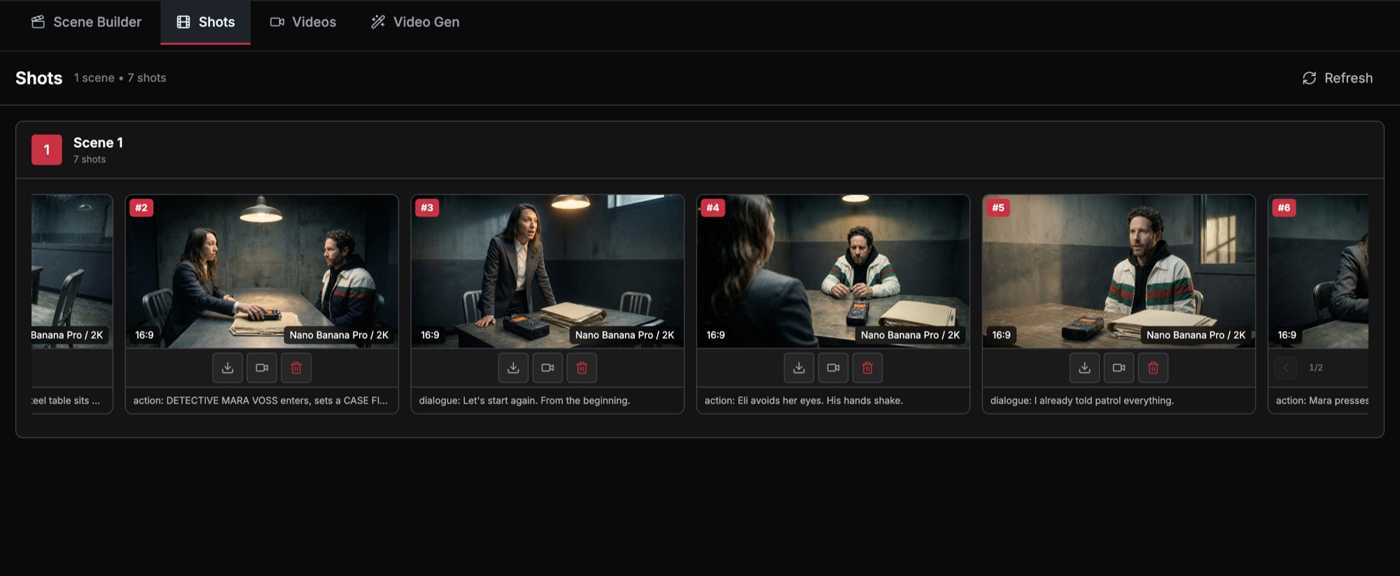Click the #3 shot number badge
The height and width of the screenshot is (576, 1400).
[x=427, y=208]
